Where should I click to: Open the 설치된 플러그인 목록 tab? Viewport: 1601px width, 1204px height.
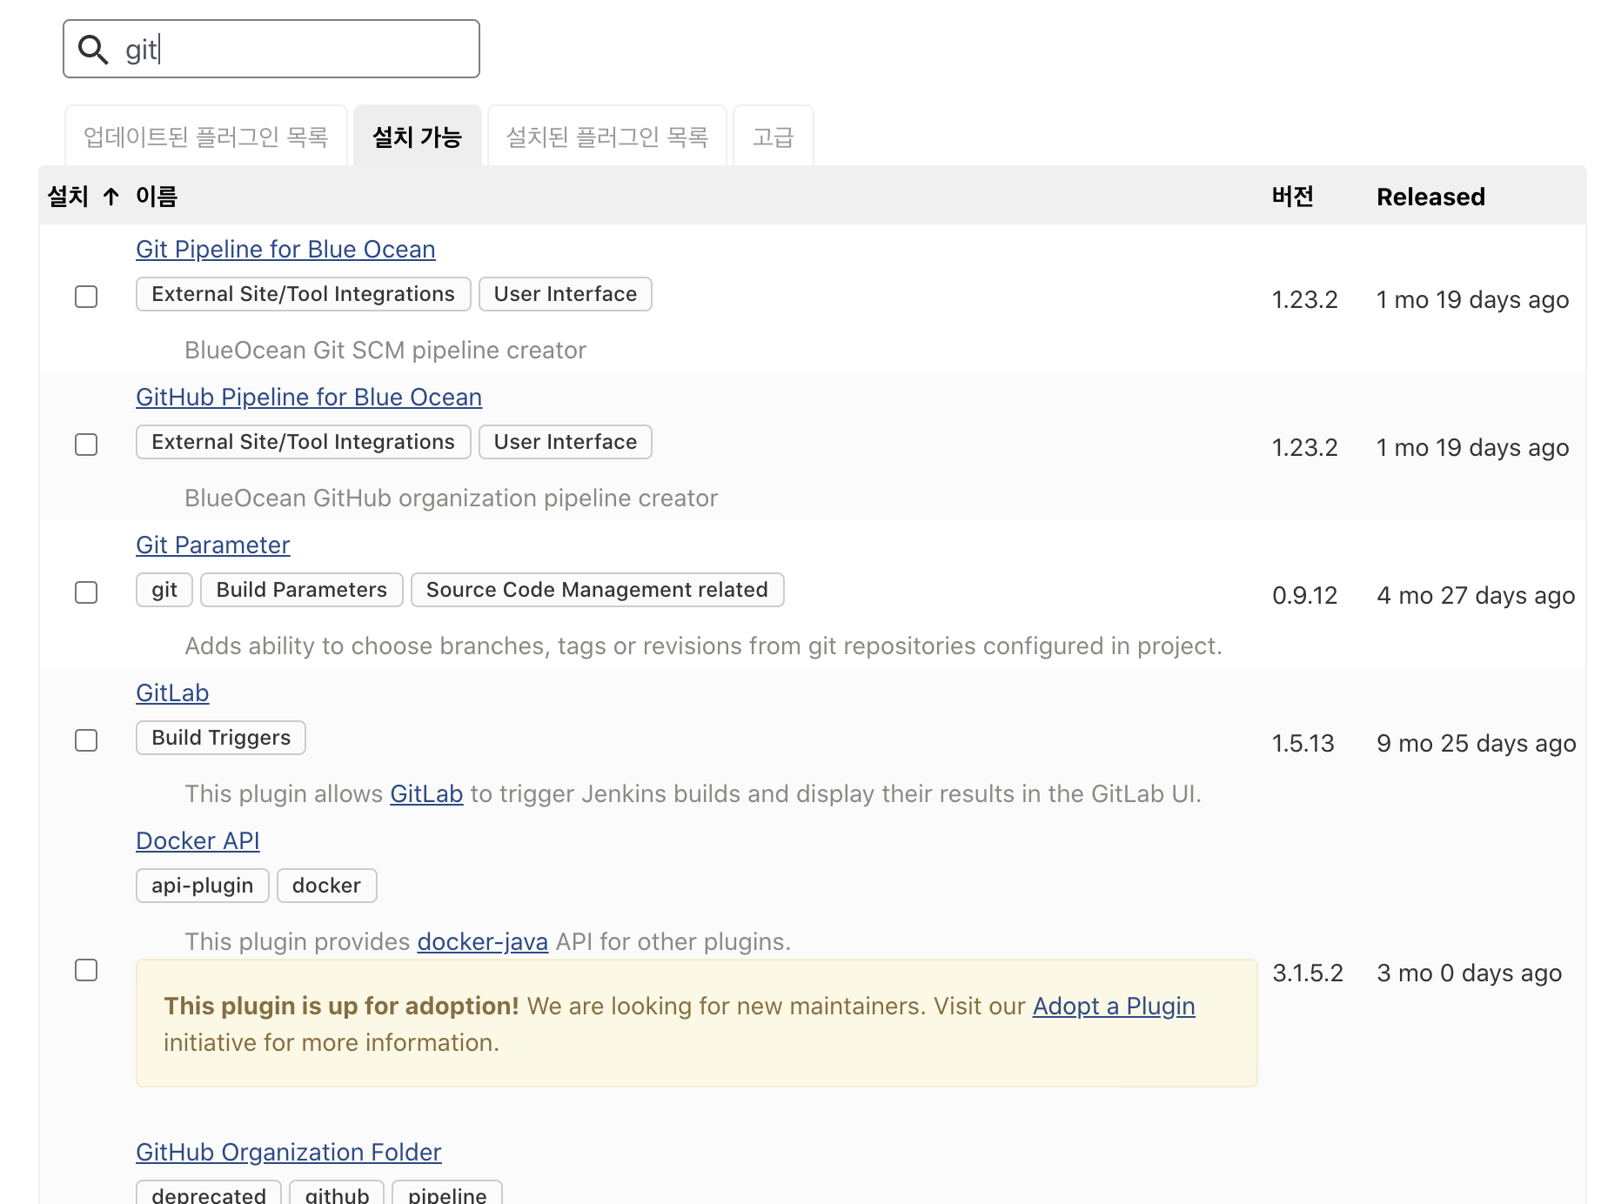607,137
